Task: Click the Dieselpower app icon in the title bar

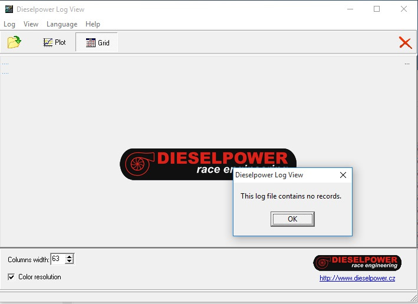Action: 8,9
